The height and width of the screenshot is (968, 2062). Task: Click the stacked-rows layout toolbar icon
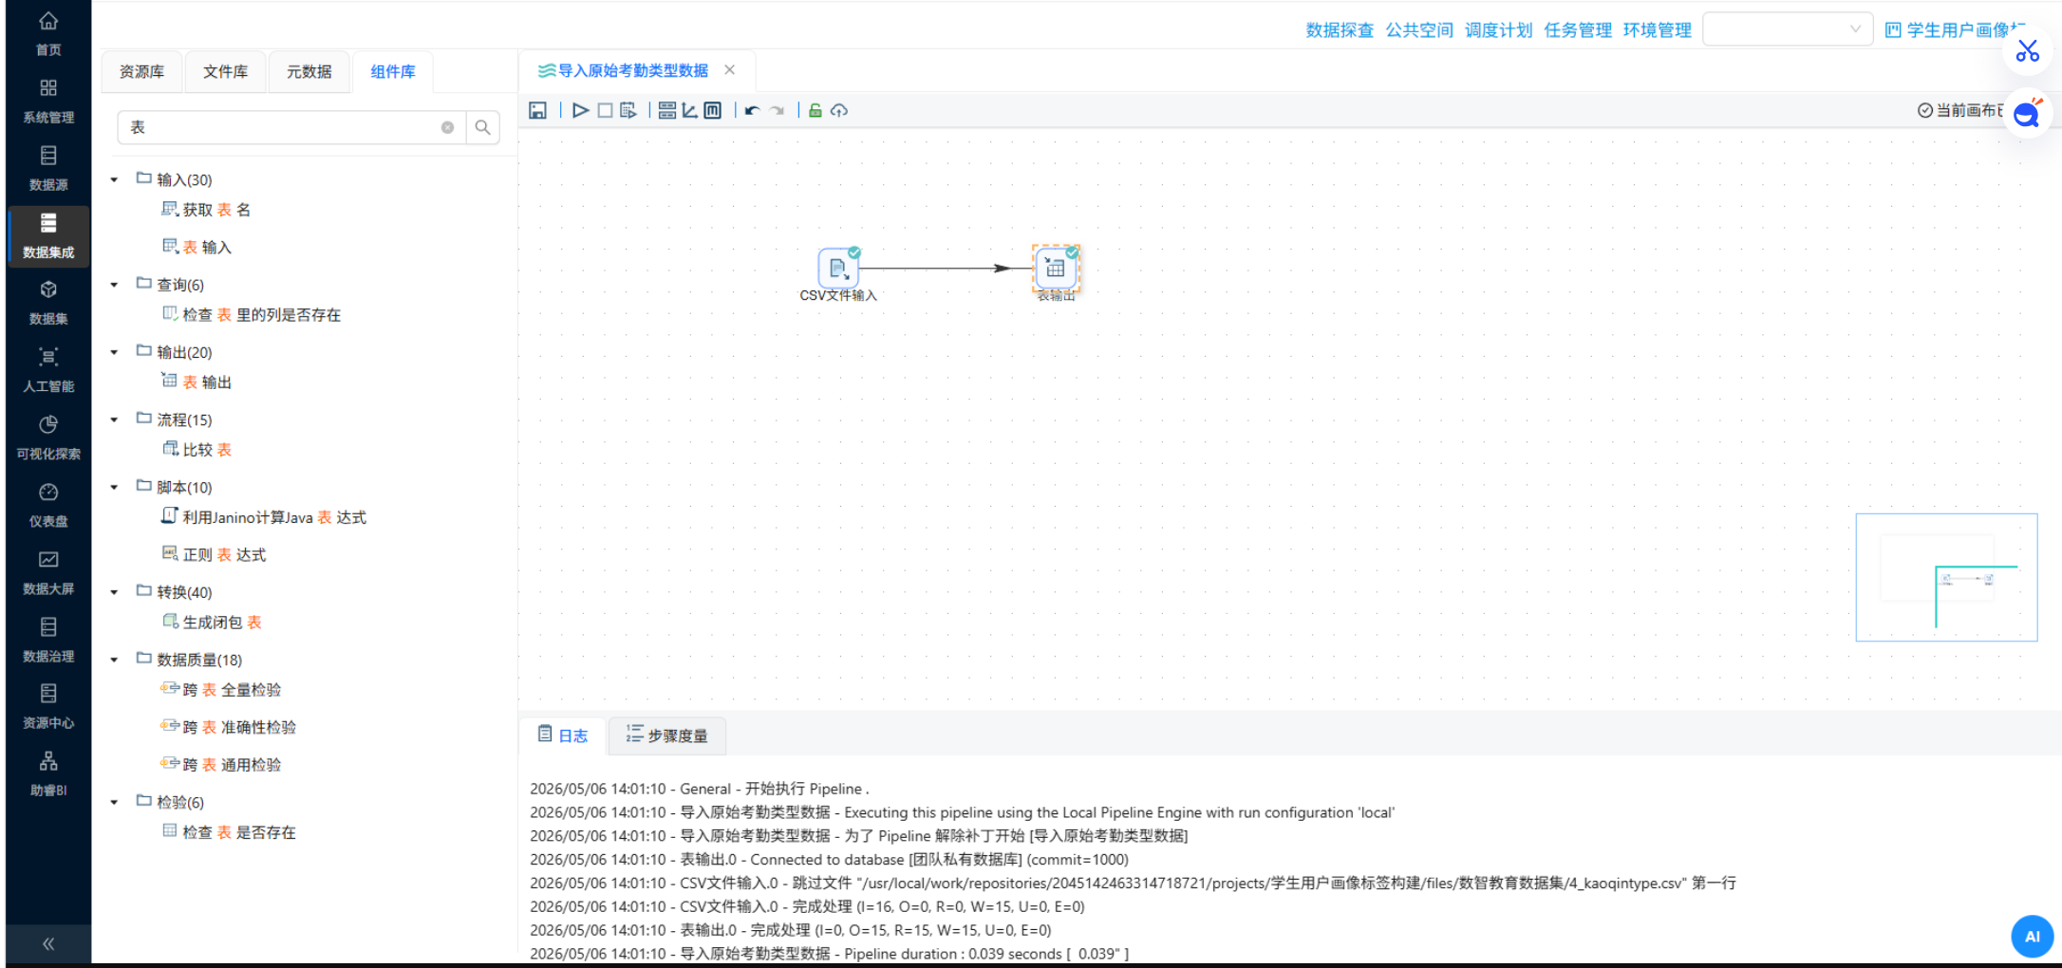click(667, 111)
